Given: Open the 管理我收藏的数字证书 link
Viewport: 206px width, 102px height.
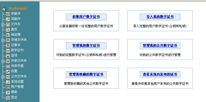Looking at the screenshot, I should coord(86,74).
